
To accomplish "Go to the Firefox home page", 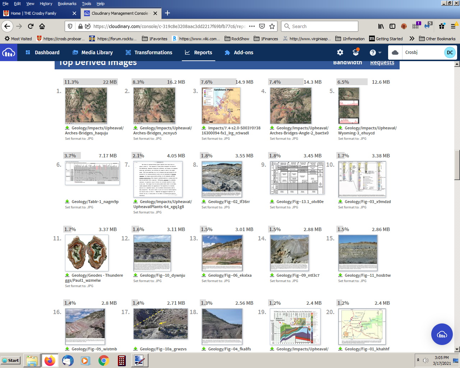I will coord(42,26).
